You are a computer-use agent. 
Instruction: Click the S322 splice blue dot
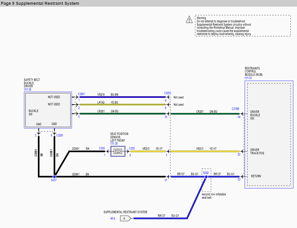[206, 176]
